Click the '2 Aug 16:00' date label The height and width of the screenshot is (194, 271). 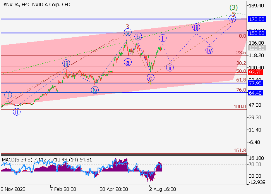coord(163,189)
